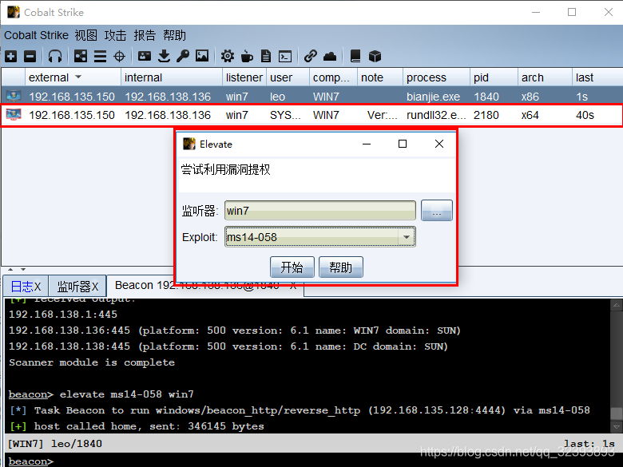Click the 'Scanner module is complete' line

point(92,362)
